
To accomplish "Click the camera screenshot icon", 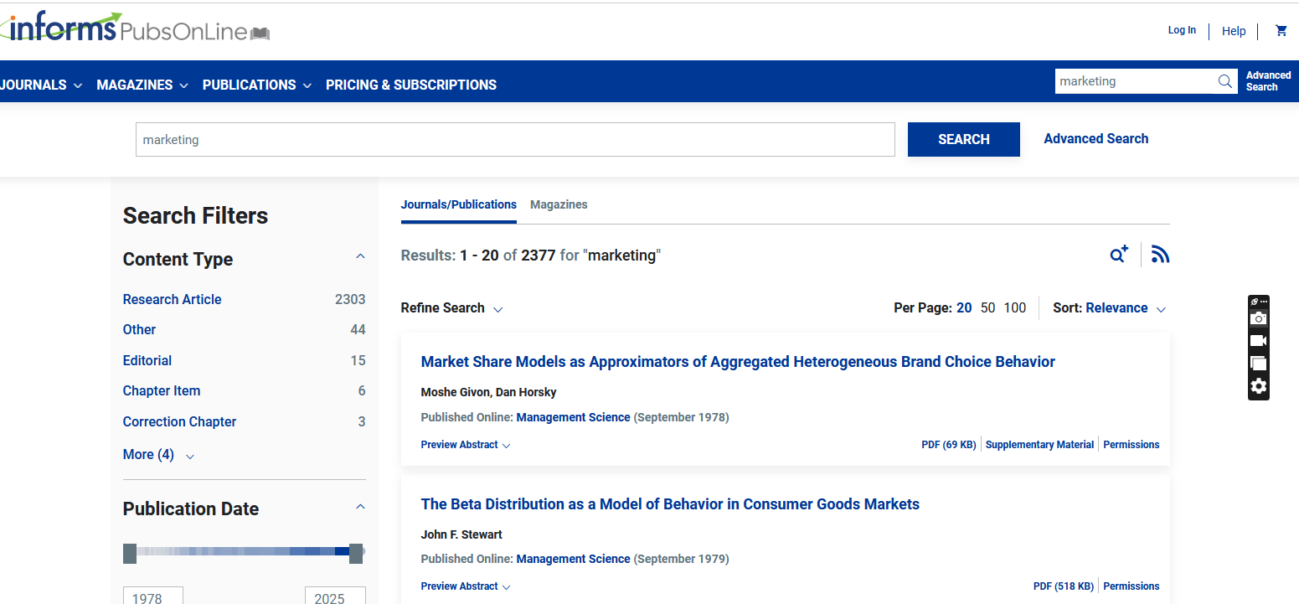I will click(x=1258, y=318).
